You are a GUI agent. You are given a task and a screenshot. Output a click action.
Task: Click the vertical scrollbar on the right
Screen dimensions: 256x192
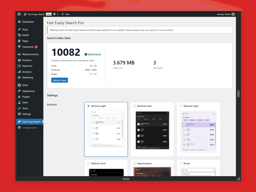point(238,94)
